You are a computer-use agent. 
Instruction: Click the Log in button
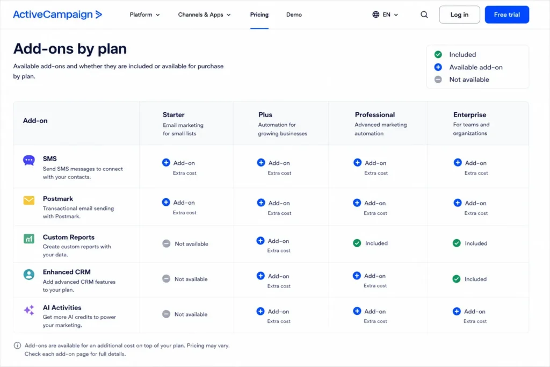[460, 15]
